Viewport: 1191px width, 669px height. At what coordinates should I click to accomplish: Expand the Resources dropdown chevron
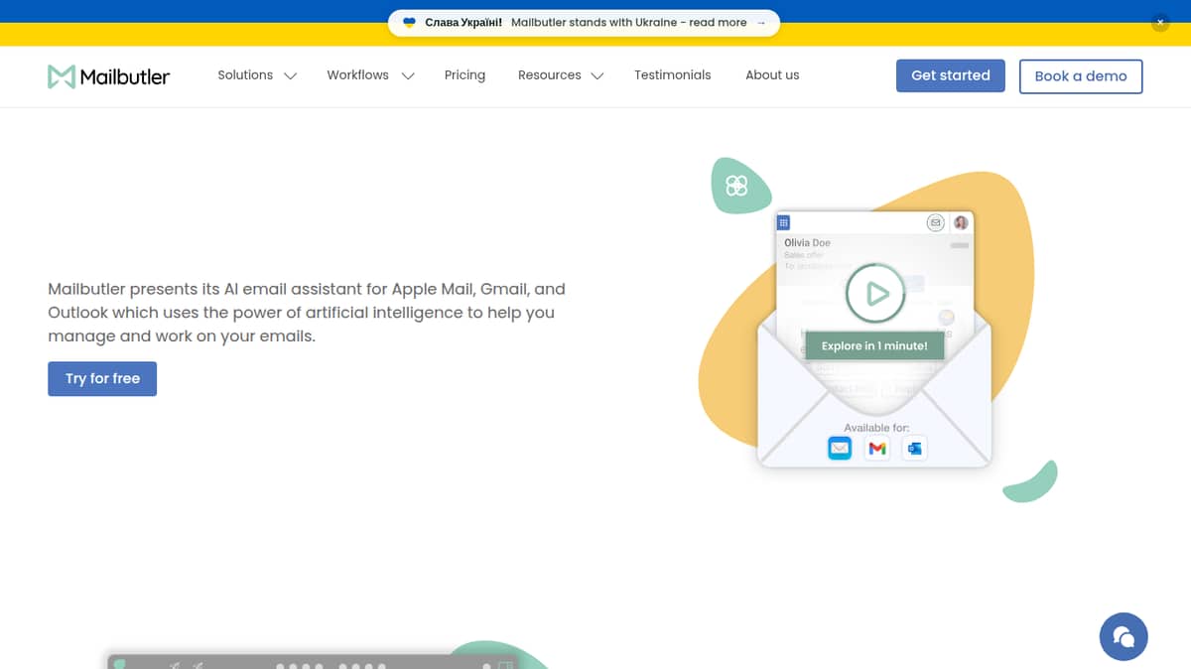tap(596, 76)
